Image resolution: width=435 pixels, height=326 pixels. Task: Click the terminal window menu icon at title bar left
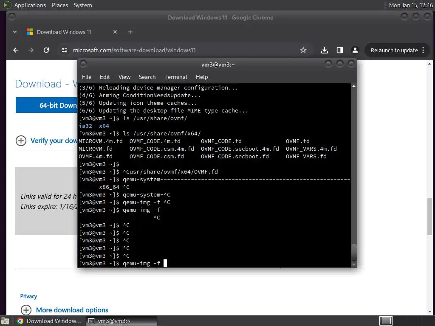83,64
